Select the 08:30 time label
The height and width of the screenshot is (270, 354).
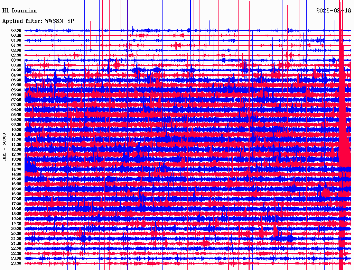coord(16,115)
